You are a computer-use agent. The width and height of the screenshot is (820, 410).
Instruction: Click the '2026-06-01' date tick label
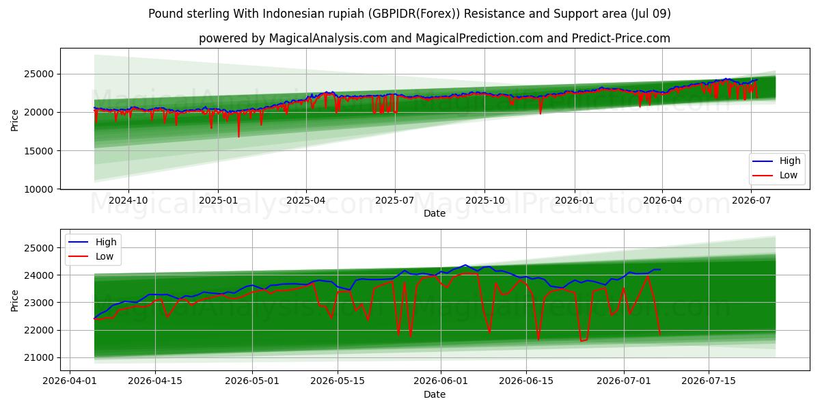click(x=441, y=381)
